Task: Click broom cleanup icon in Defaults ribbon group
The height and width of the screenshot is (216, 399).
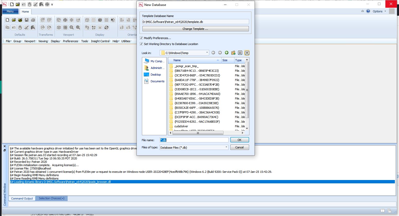Action: pyautogui.click(x=26, y=28)
